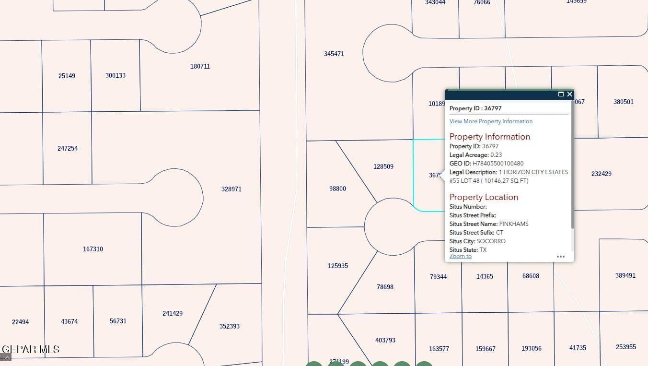Click parcel 78698 below the cul-de-sac

(x=385, y=287)
